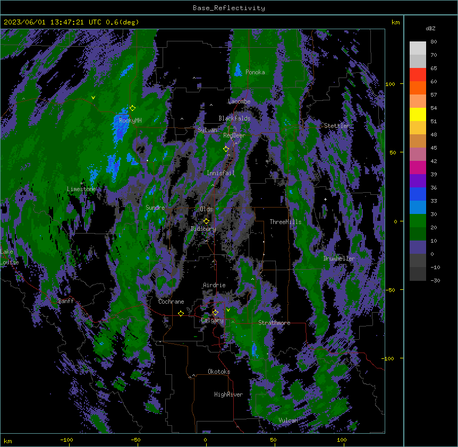The image size is (458, 447).
Task: Select the magenta 39-42 dBZ legend swatch
Action: point(418,167)
